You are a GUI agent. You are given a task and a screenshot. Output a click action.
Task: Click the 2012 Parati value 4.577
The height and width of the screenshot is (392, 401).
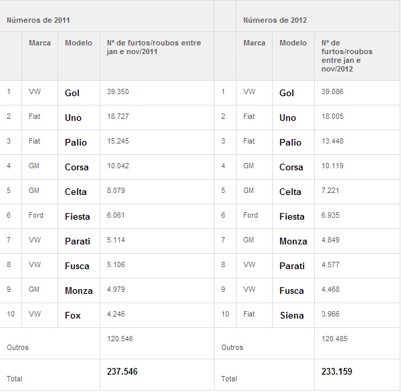coord(330,264)
